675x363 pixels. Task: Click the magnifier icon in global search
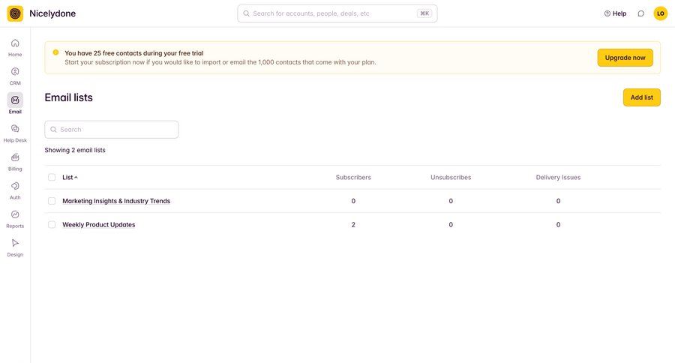point(246,13)
